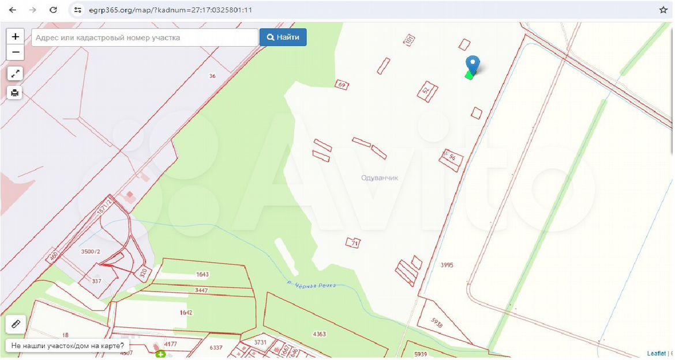Zoom out of the map

pos(15,52)
